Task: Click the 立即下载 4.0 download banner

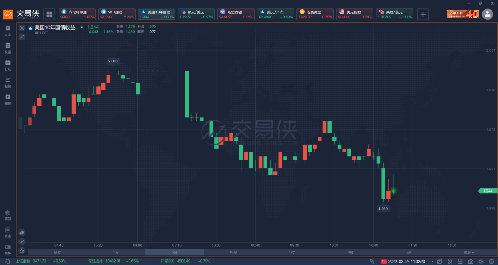Action: coord(463,14)
